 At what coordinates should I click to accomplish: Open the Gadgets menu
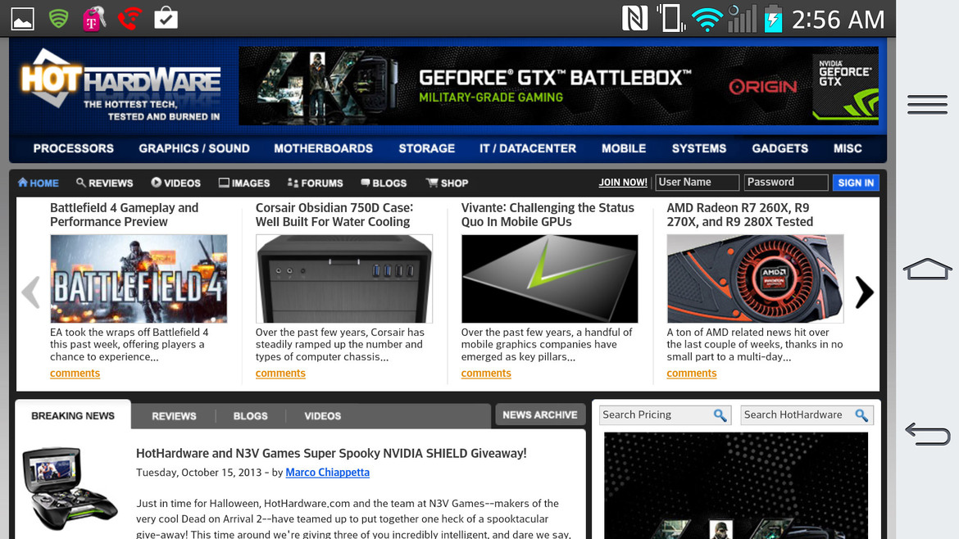779,148
